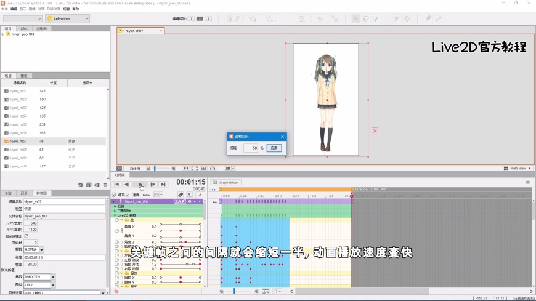
Task: Click the duplicate scene icon
Action: point(89,185)
